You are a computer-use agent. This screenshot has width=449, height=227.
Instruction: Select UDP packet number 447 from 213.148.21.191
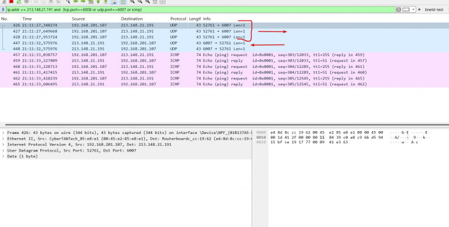pos(224,43)
